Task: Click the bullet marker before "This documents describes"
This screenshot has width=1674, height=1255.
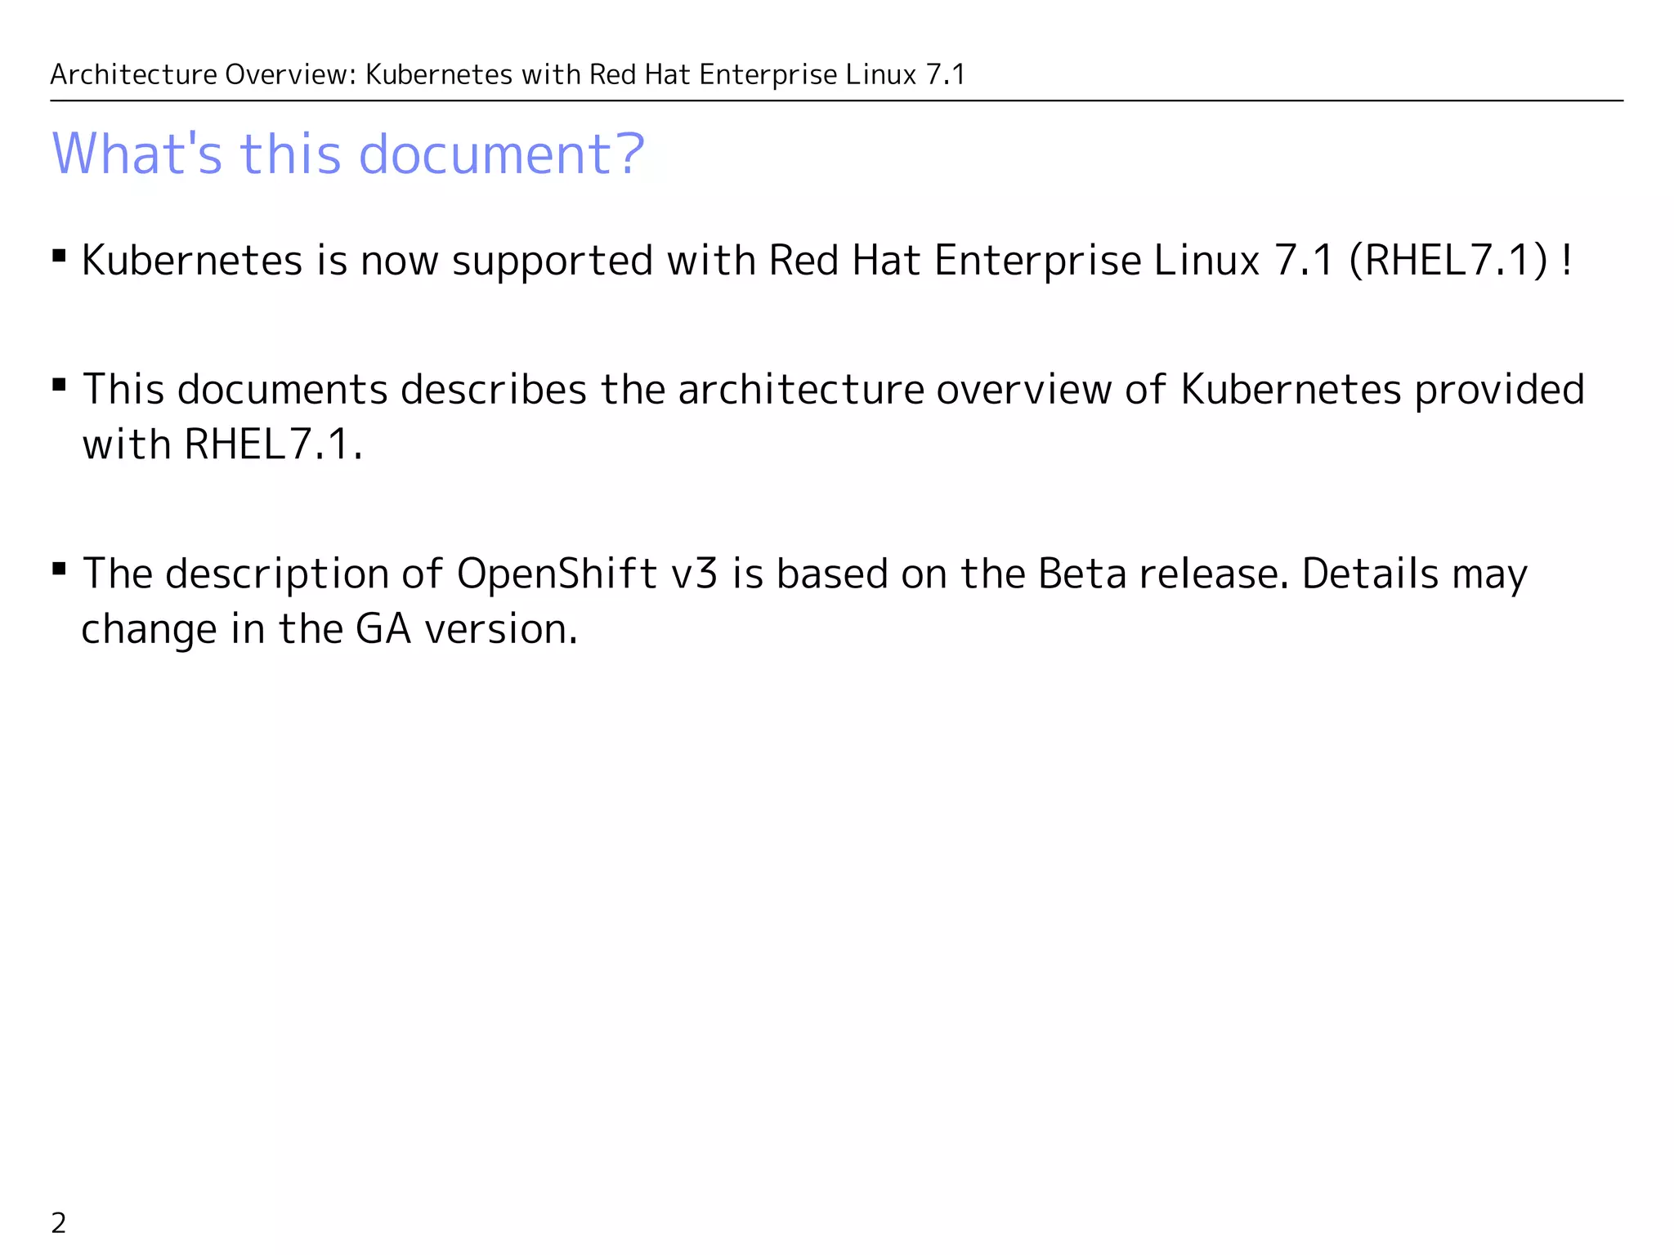Action: (x=59, y=385)
